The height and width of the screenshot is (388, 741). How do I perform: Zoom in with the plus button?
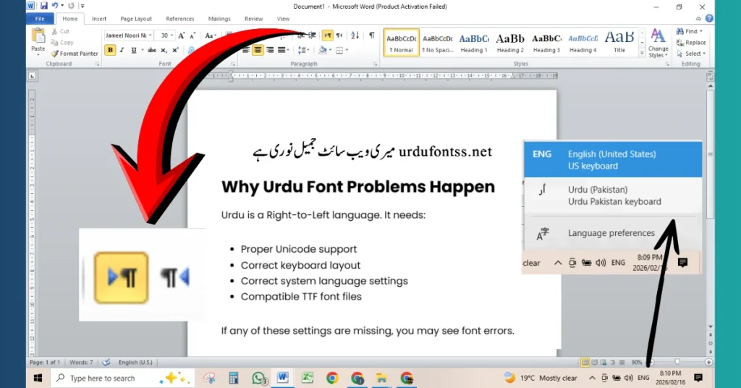click(x=708, y=363)
